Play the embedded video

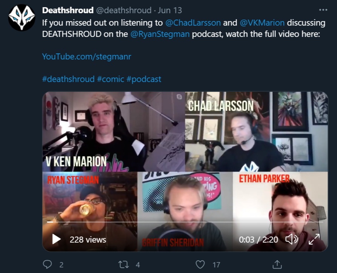pos(56,239)
